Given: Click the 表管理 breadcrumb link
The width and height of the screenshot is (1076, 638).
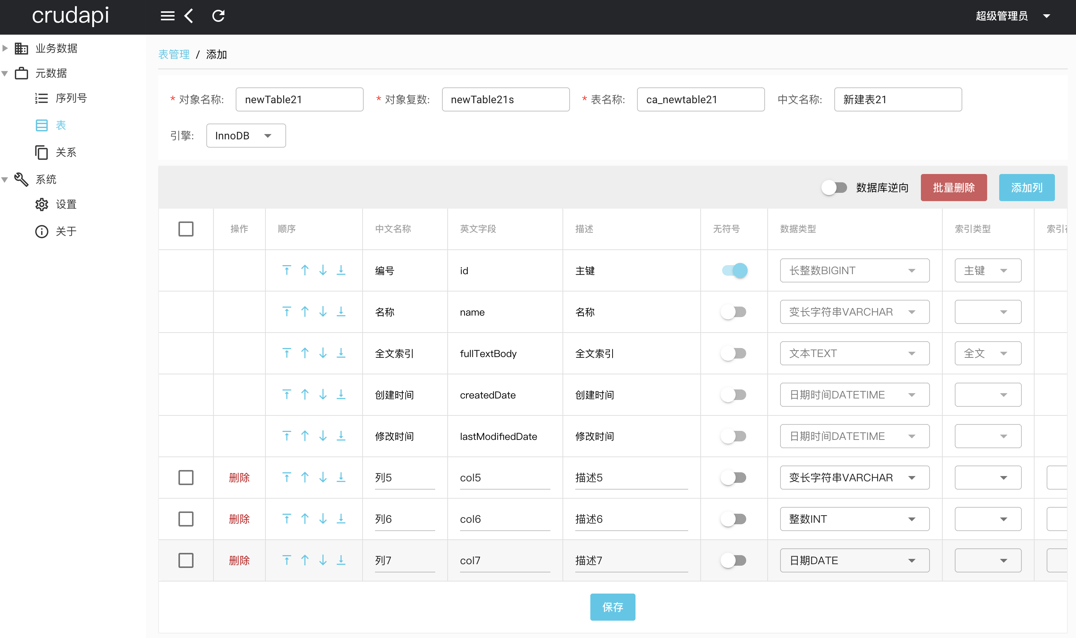Looking at the screenshot, I should [x=174, y=55].
